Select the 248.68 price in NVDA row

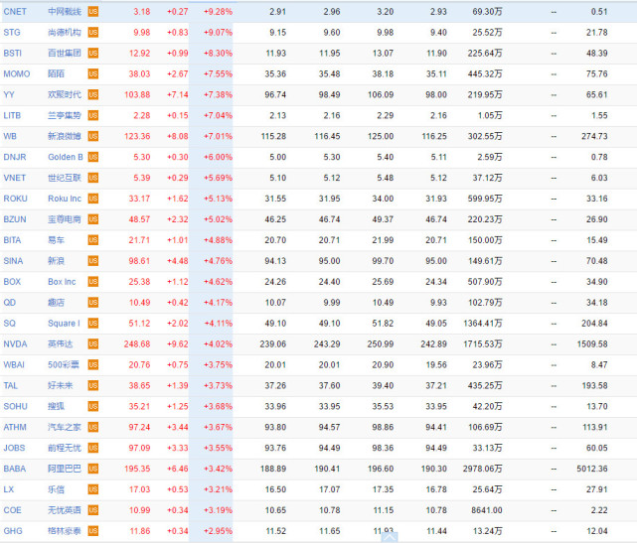point(137,344)
